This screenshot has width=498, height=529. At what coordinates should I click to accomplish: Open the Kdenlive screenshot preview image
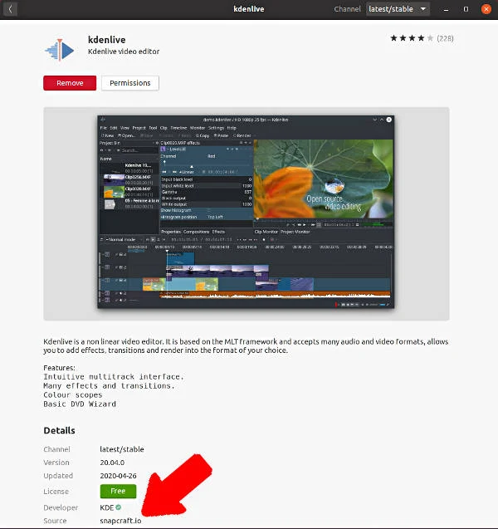pos(246,212)
